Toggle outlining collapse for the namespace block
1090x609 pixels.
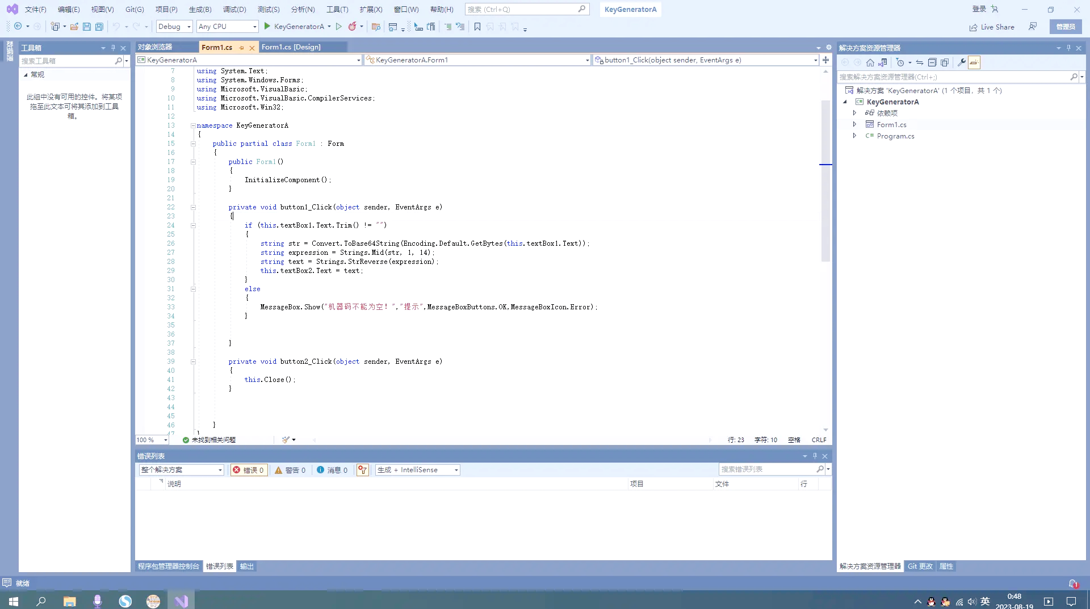pyautogui.click(x=193, y=125)
